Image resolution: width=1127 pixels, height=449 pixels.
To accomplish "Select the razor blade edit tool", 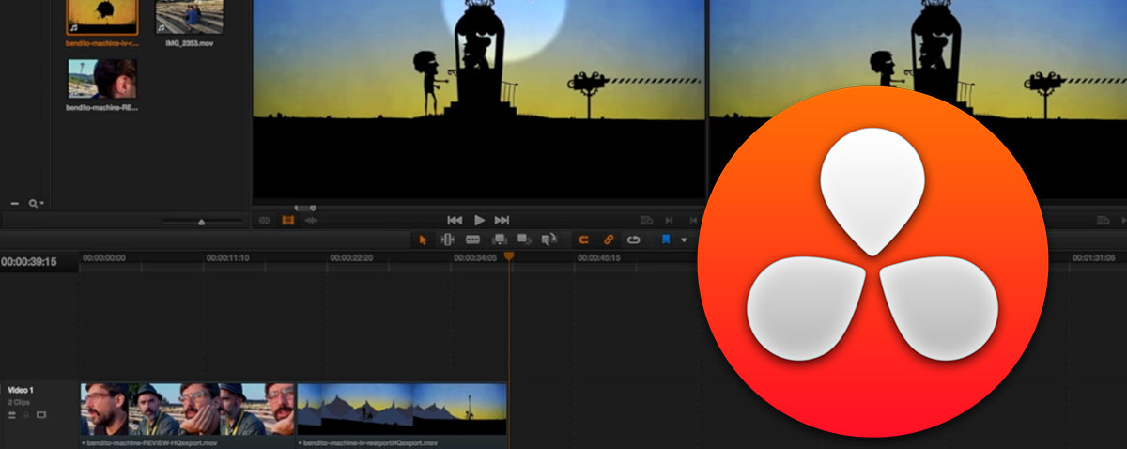I will point(472,240).
